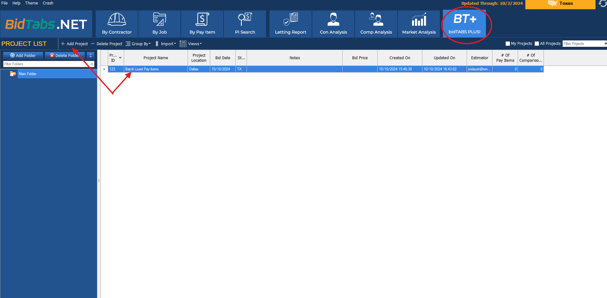Screen dimensions: 607x298
Task: Open the By Pay Item search
Action: [x=202, y=24]
